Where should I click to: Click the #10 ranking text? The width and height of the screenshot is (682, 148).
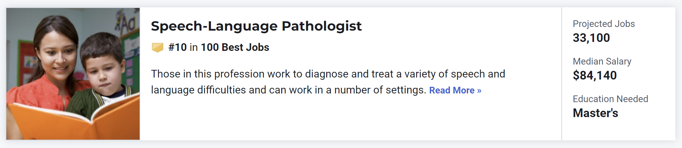pos(178,47)
